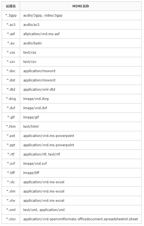The height and width of the screenshot is (226, 144).
Task: Select the text/xml, application/xml cell
Action: 81,210
